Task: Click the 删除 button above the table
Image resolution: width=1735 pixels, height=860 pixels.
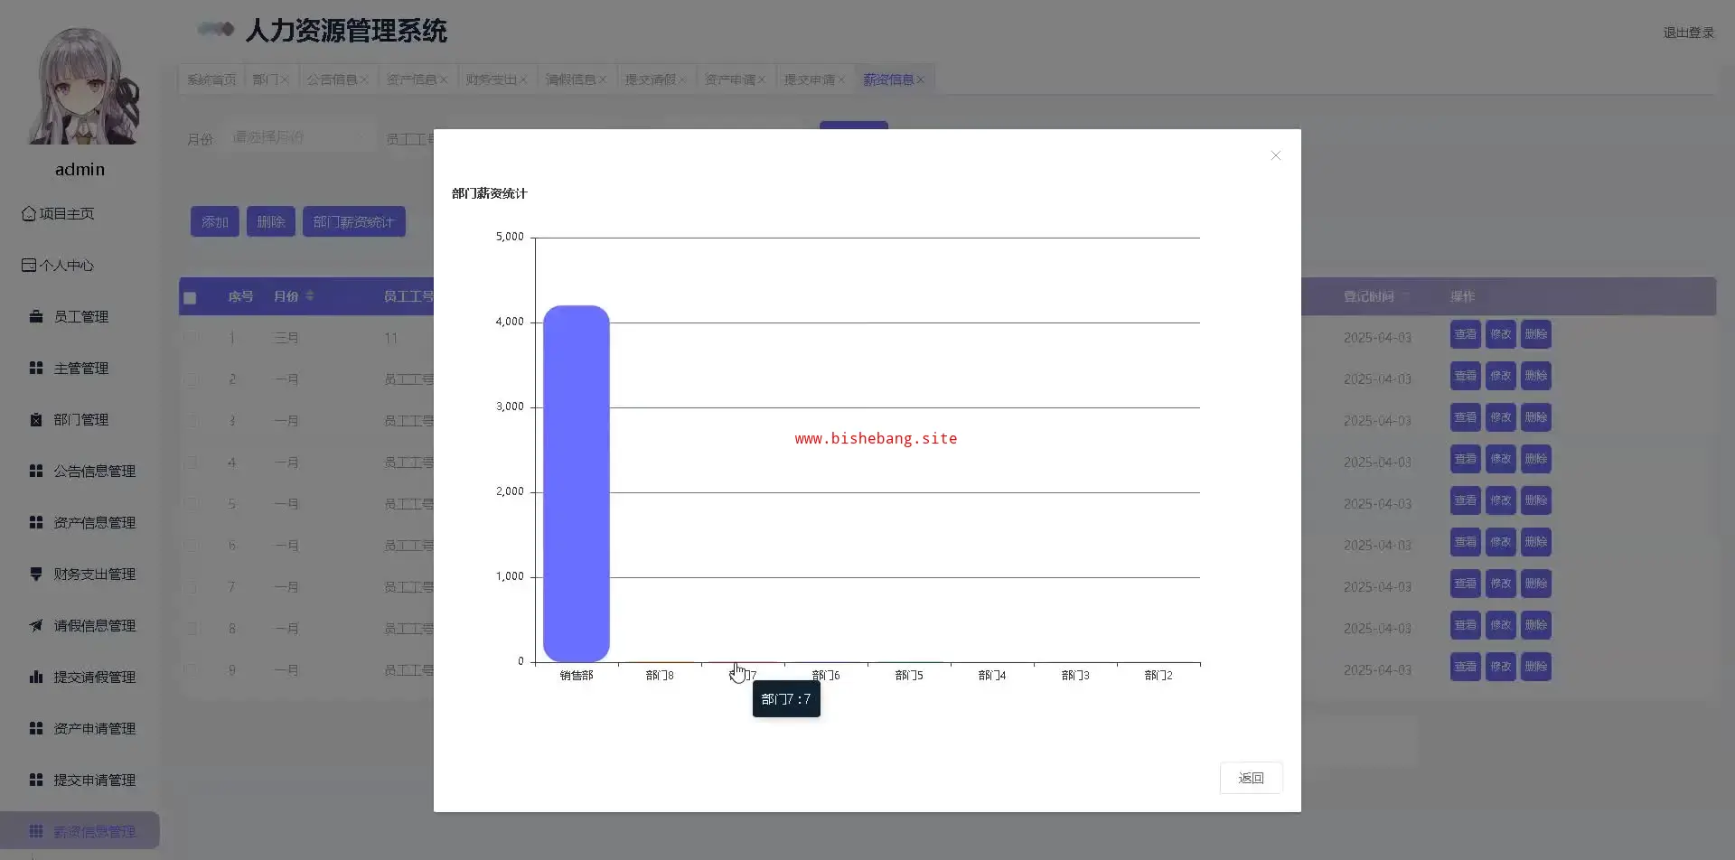Action: point(271,222)
